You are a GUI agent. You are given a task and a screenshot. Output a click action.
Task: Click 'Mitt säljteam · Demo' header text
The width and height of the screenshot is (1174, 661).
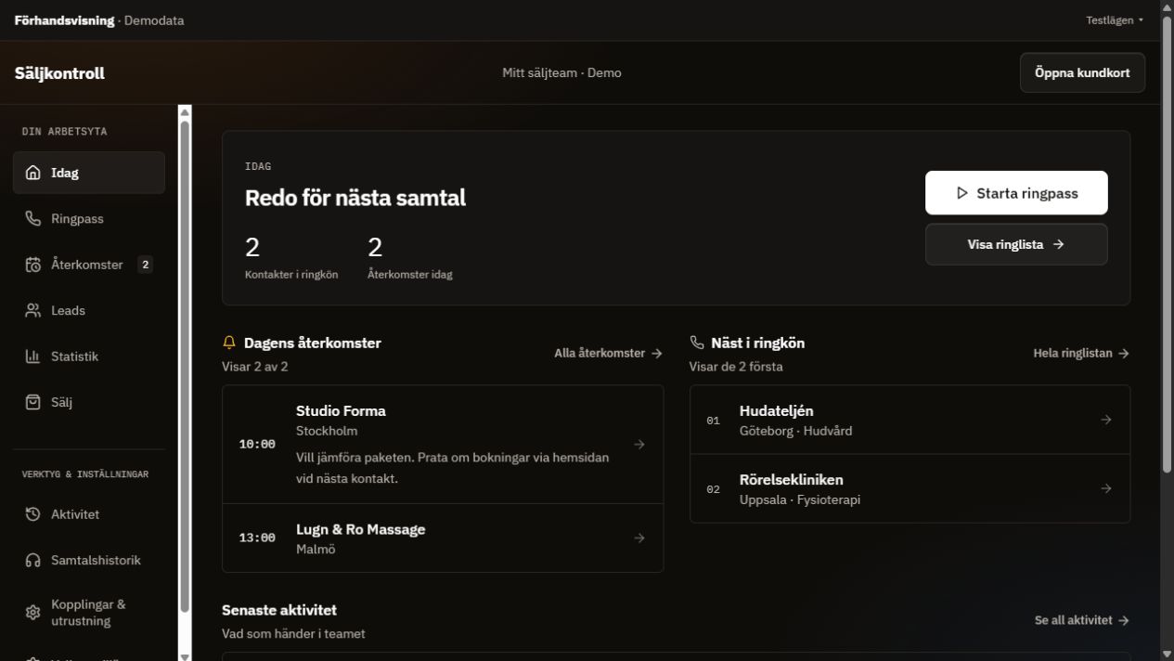[x=561, y=72]
